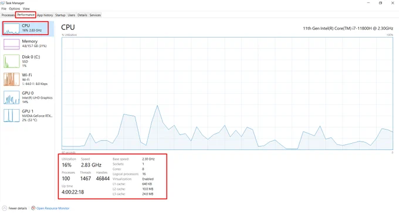The height and width of the screenshot is (214, 399).
Task: Click the 4.8/15.7 GB memory usage text
Action: click(x=35, y=46)
